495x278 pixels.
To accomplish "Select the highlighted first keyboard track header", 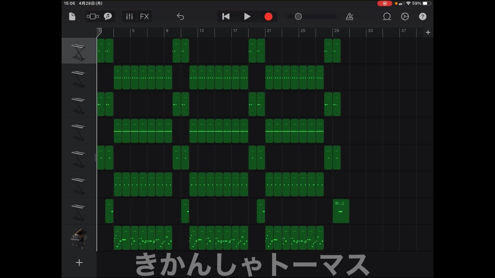I will pos(79,51).
